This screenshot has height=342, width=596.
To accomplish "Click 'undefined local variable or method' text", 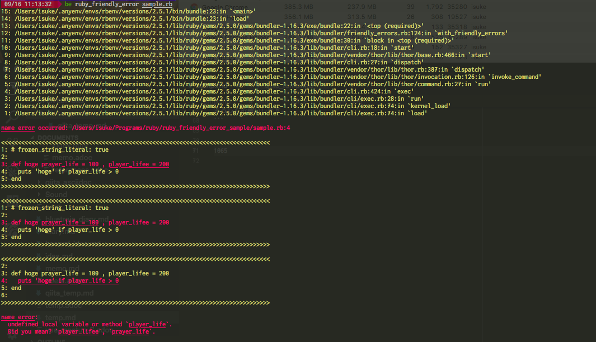I will point(65,324).
